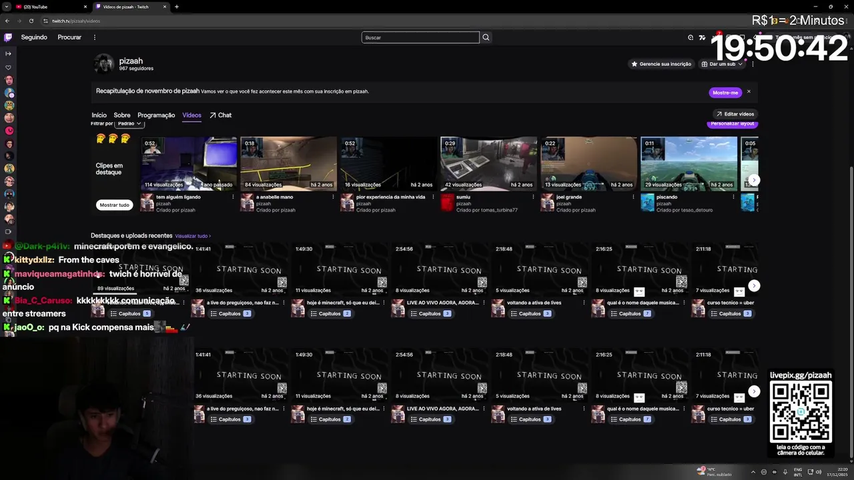The height and width of the screenshot is (480, 854).
Task: Show hidden tray icons chevron in taskbar
Action: coord(753,472)
